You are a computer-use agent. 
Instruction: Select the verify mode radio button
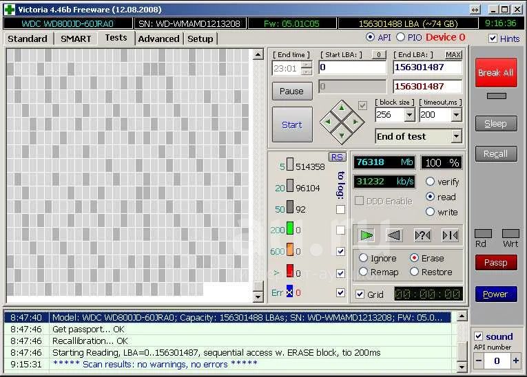pos(430,182)
